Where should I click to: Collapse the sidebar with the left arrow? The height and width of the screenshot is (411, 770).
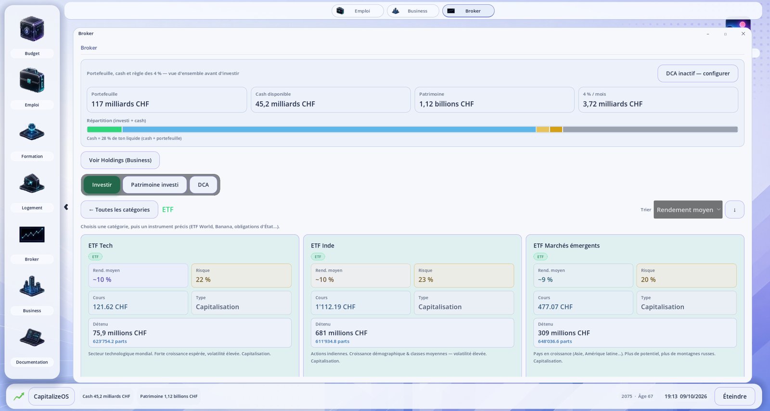(66, 207)
